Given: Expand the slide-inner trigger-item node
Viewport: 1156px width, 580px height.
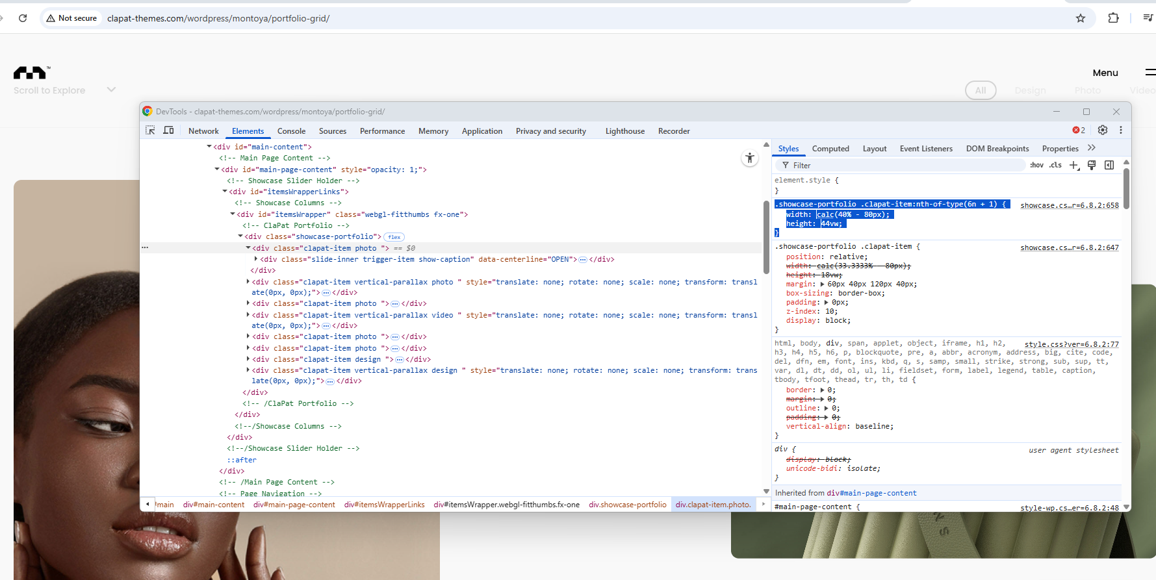Looking at the screenshot, I should 256,259.
